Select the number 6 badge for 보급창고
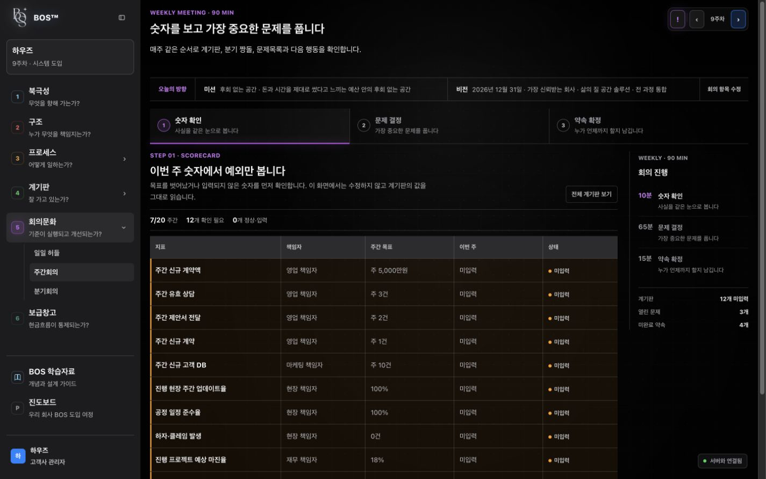The height and width of the screenshot is (479, 766). (17, 318)
